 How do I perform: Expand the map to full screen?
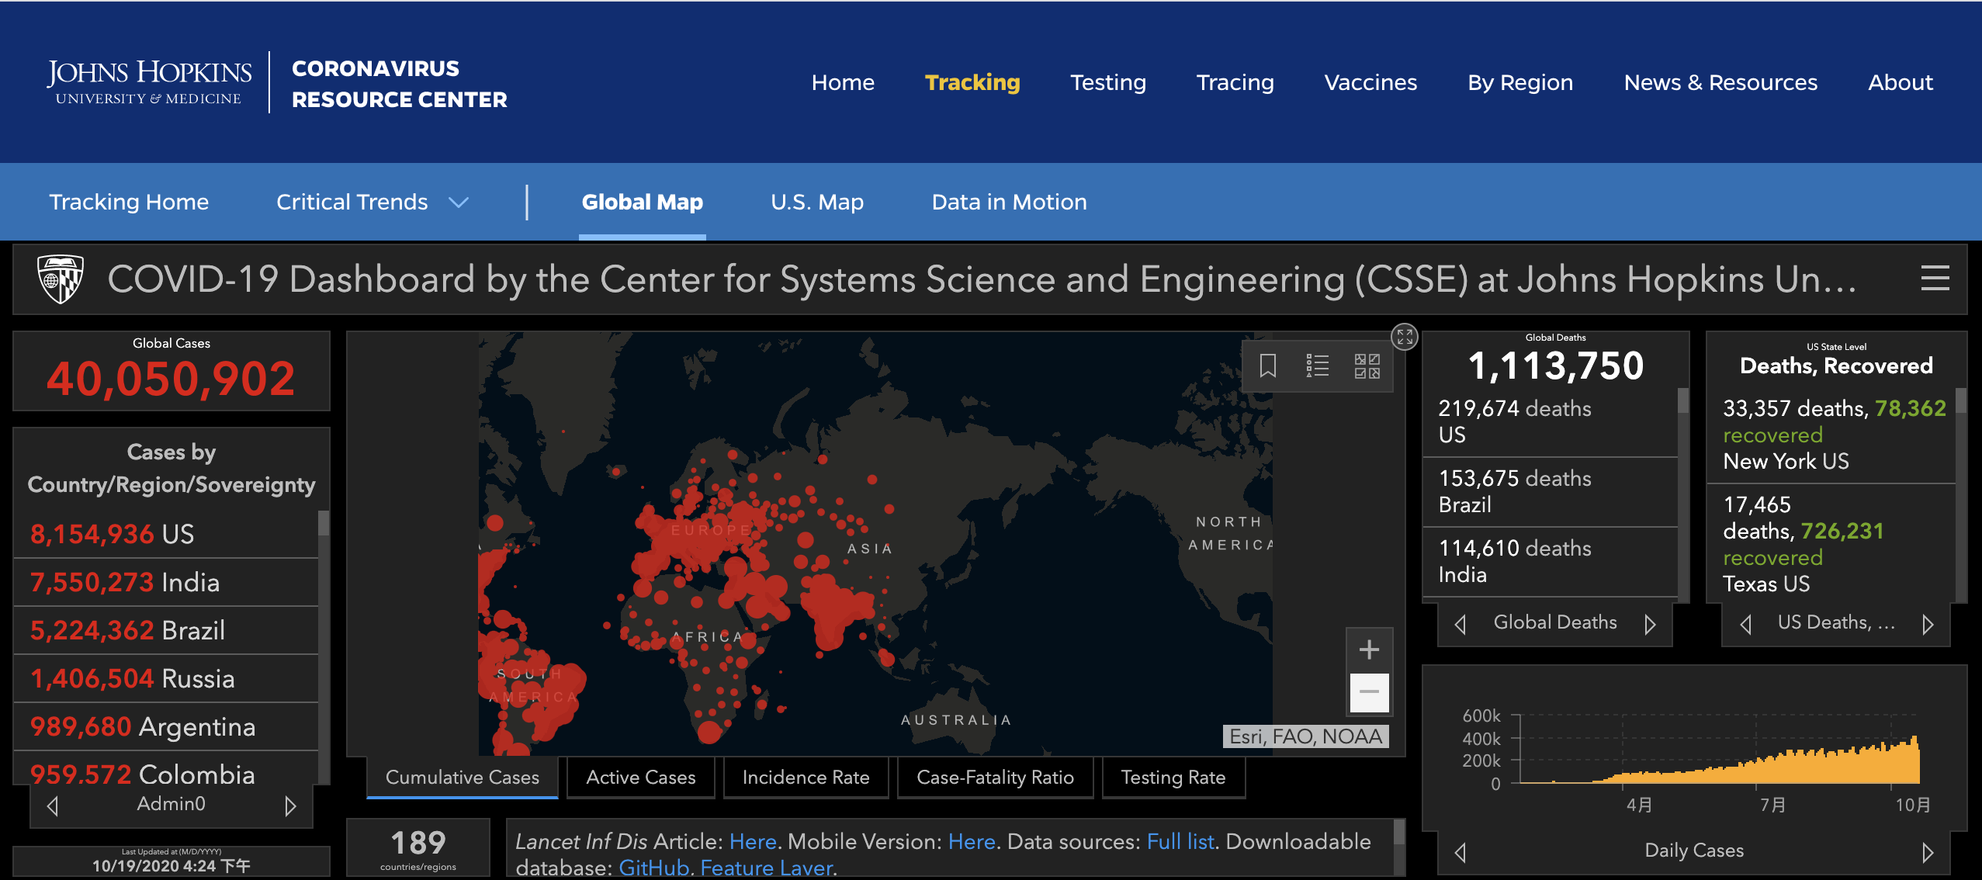point(1404,337)
